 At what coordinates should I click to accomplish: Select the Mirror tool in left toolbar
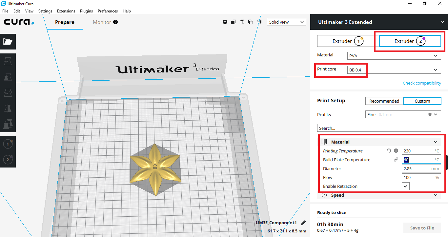coord(8,109)
